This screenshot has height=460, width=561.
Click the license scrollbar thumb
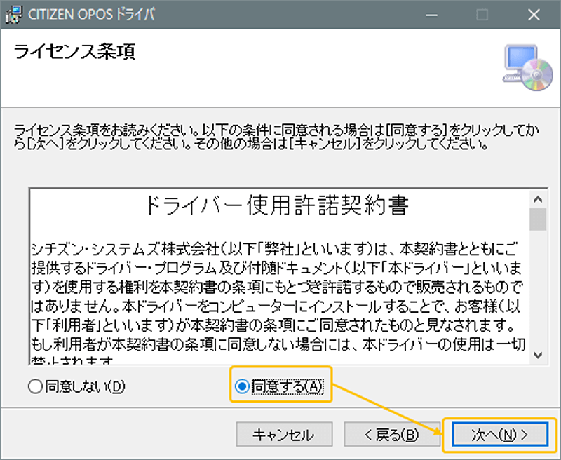[538, 219]
